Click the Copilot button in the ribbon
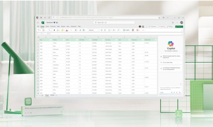213x127 pixels. [x=126, y=30]
